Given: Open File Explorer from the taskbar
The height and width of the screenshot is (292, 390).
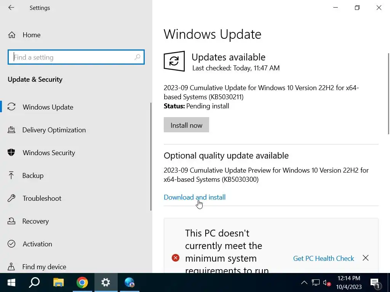Looking at the screenshot, I should point(59,282).
